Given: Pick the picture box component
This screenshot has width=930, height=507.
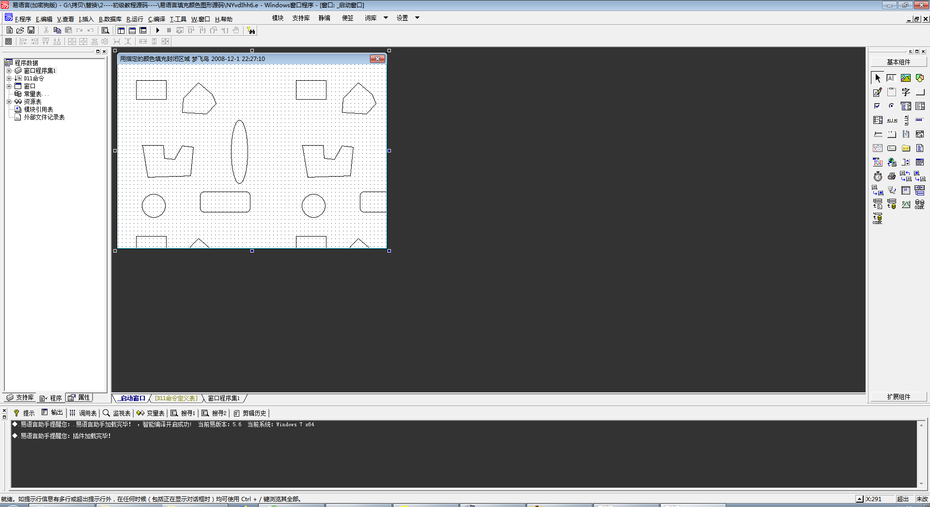Looking at the screenshot, I should coord(906,78).
